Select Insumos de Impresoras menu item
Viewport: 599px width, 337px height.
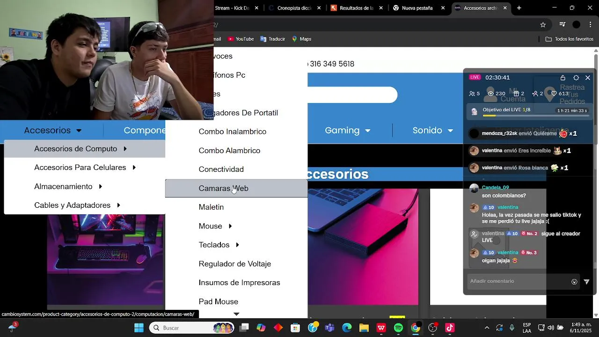(236, 283)
